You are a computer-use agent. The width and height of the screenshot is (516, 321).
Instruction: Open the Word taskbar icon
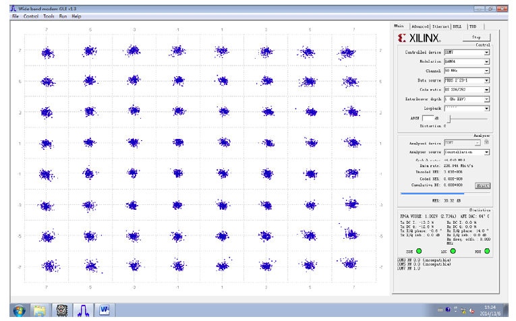pyautogui.click(x=105, y=310)
